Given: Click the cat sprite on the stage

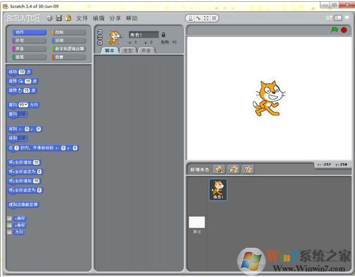Looking at the screenshot, I should [268, 99].
